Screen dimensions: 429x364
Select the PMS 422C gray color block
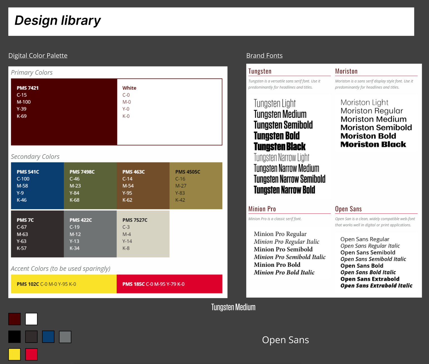(90, 234)
